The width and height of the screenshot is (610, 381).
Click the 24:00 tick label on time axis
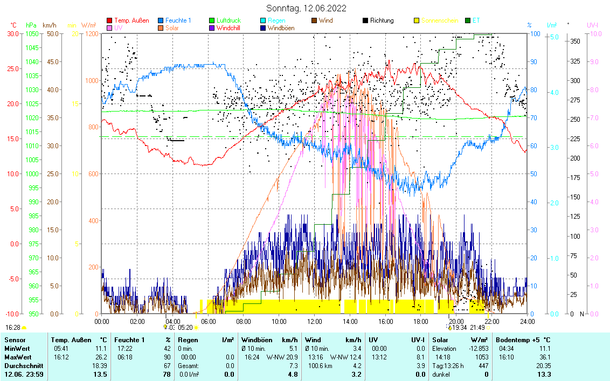(527, 322)
